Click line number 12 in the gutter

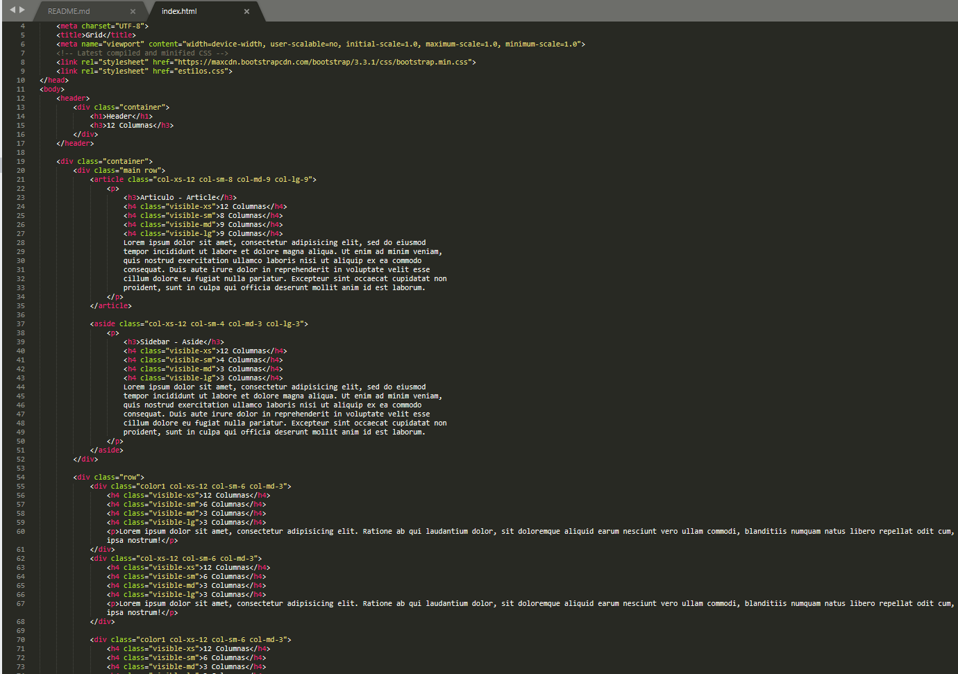point(21,99)
